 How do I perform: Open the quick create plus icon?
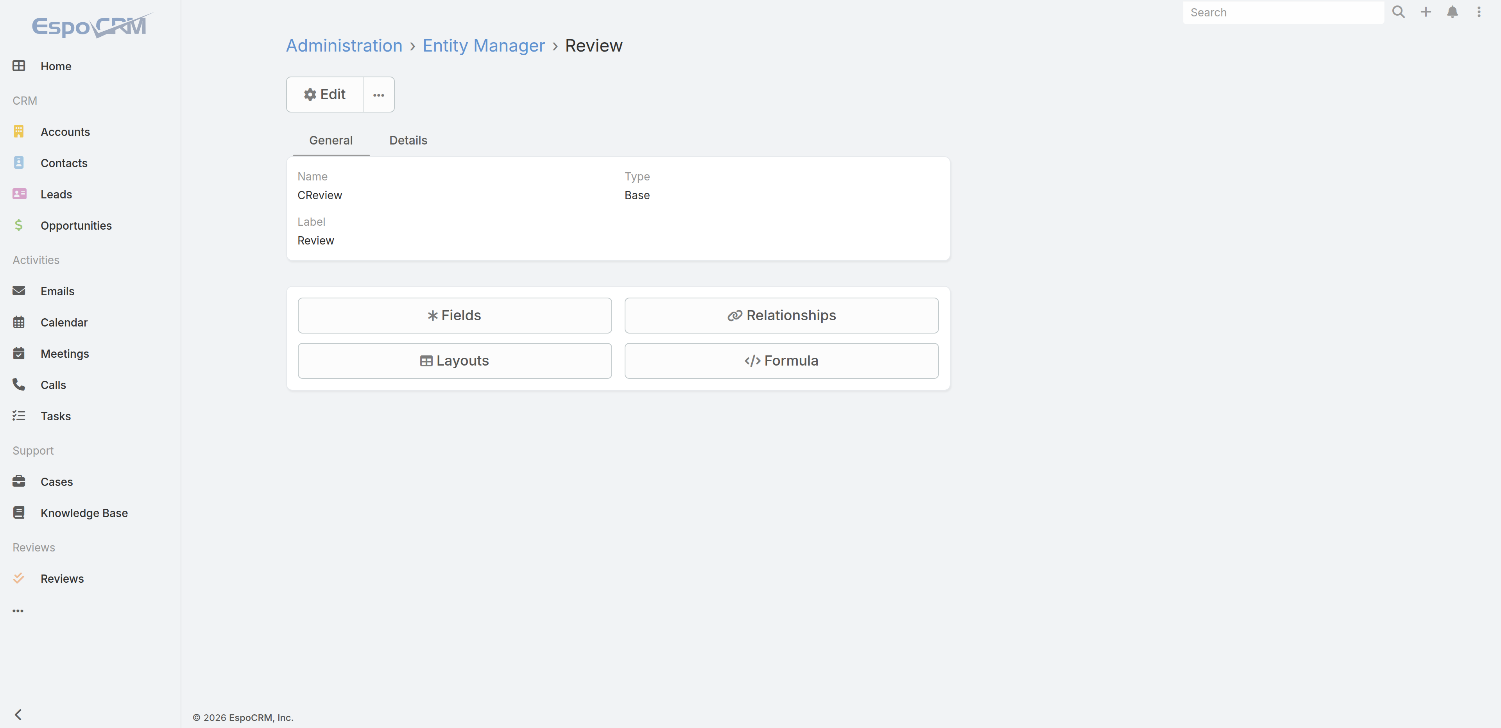click(1426, 12)
